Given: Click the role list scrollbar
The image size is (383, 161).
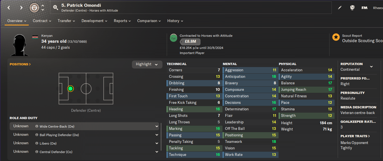Looking at the screenshot, I should (x=161, y=137).
